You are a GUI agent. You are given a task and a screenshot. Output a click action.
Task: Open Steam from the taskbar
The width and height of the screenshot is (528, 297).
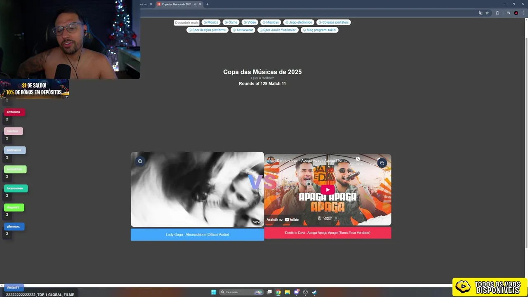(314, 292)
